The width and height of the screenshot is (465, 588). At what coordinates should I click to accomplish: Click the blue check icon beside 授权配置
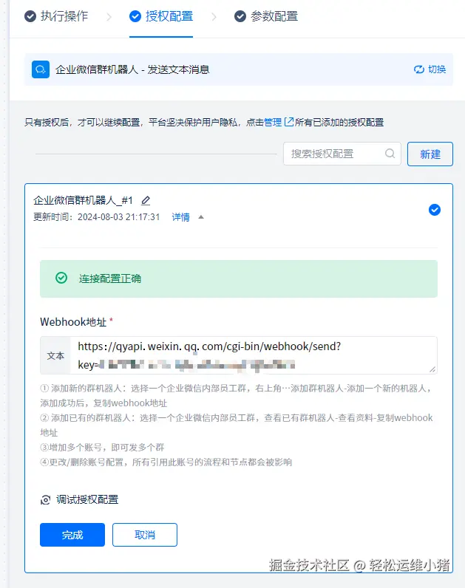click(x=135, y=16)
